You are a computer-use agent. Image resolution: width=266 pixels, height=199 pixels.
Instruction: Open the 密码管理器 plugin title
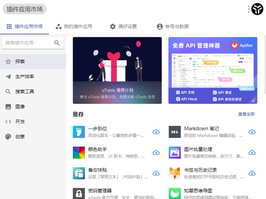(x=100, y=191)
